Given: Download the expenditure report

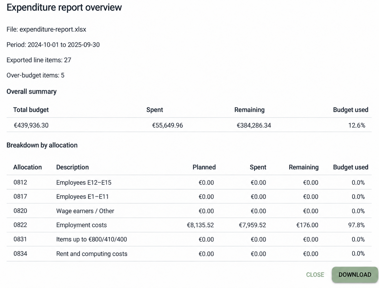Looking at the screenshot, I should click(355, 275).
